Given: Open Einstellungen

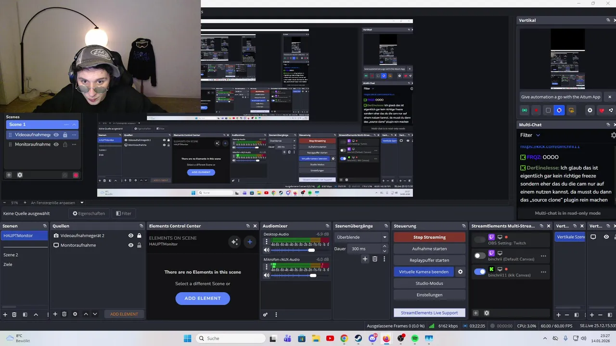Looking at the screenshot, I should coord(429,295).
